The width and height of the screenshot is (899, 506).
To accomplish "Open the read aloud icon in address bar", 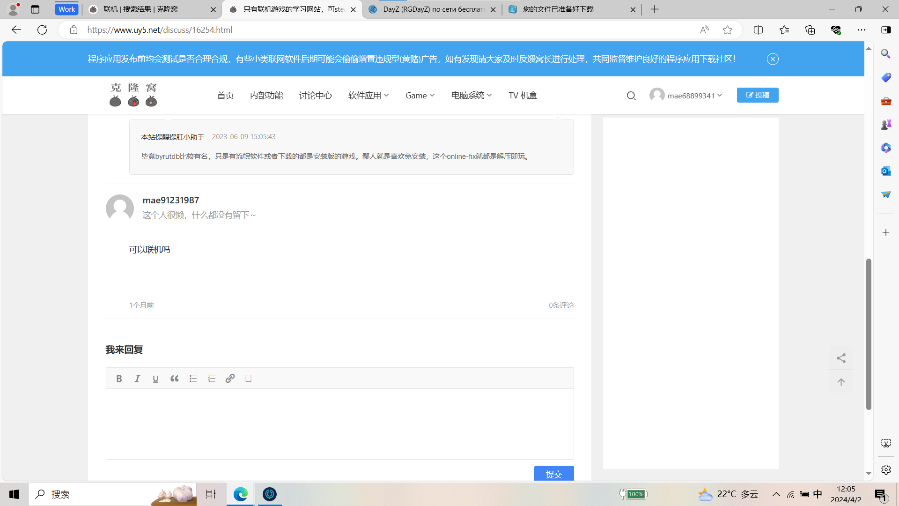I will (x=704, y=30).
